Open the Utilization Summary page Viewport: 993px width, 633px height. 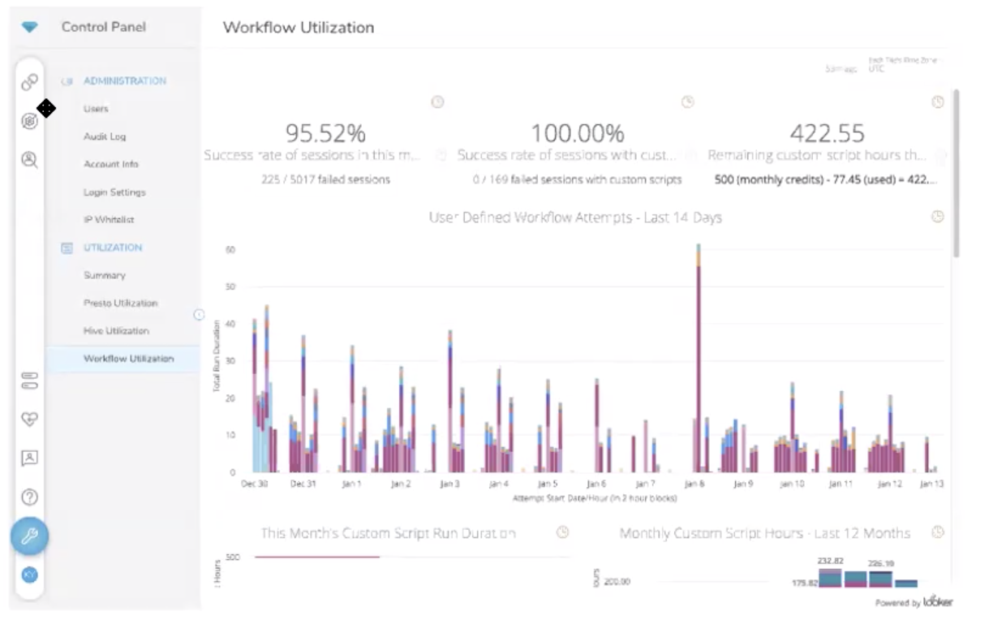click(x=105, y=276)
